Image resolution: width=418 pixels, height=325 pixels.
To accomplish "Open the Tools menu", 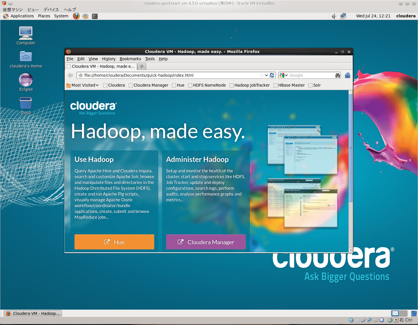I will (150, 59).
